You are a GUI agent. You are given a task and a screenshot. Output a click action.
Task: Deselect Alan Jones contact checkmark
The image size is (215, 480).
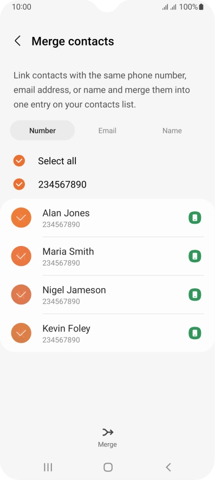coord(21,218)
